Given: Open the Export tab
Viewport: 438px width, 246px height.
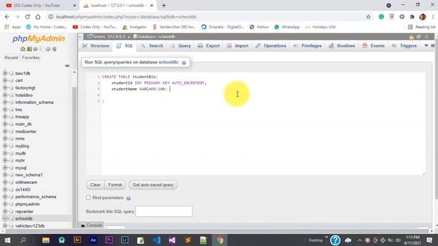Looking at the screenshot, I should click(x=209, y=46).
